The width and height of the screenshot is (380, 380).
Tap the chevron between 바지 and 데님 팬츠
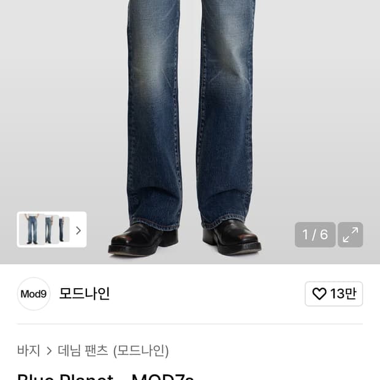49,351
